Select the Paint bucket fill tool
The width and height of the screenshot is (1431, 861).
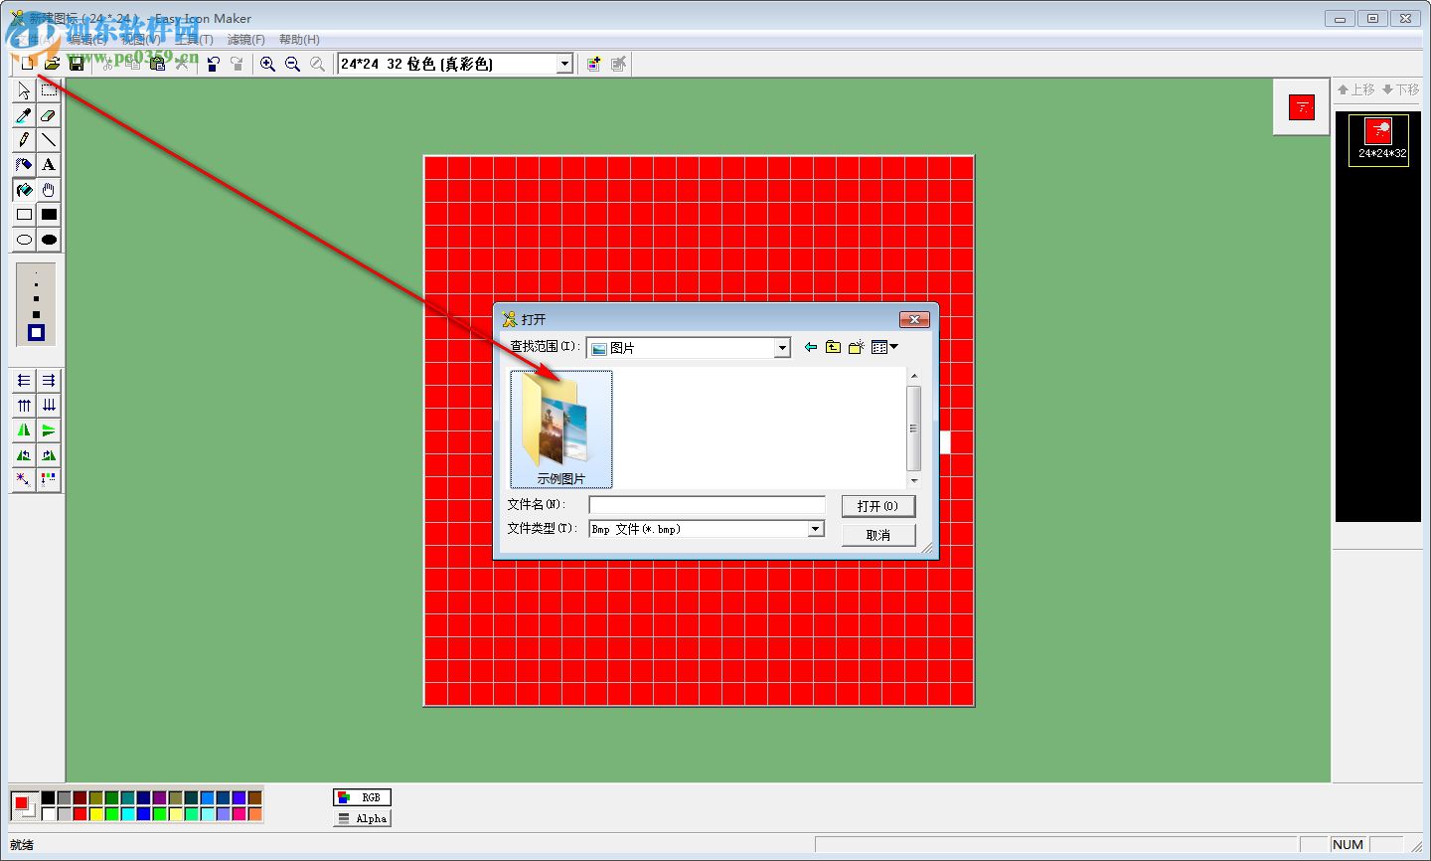click(23, 190)
